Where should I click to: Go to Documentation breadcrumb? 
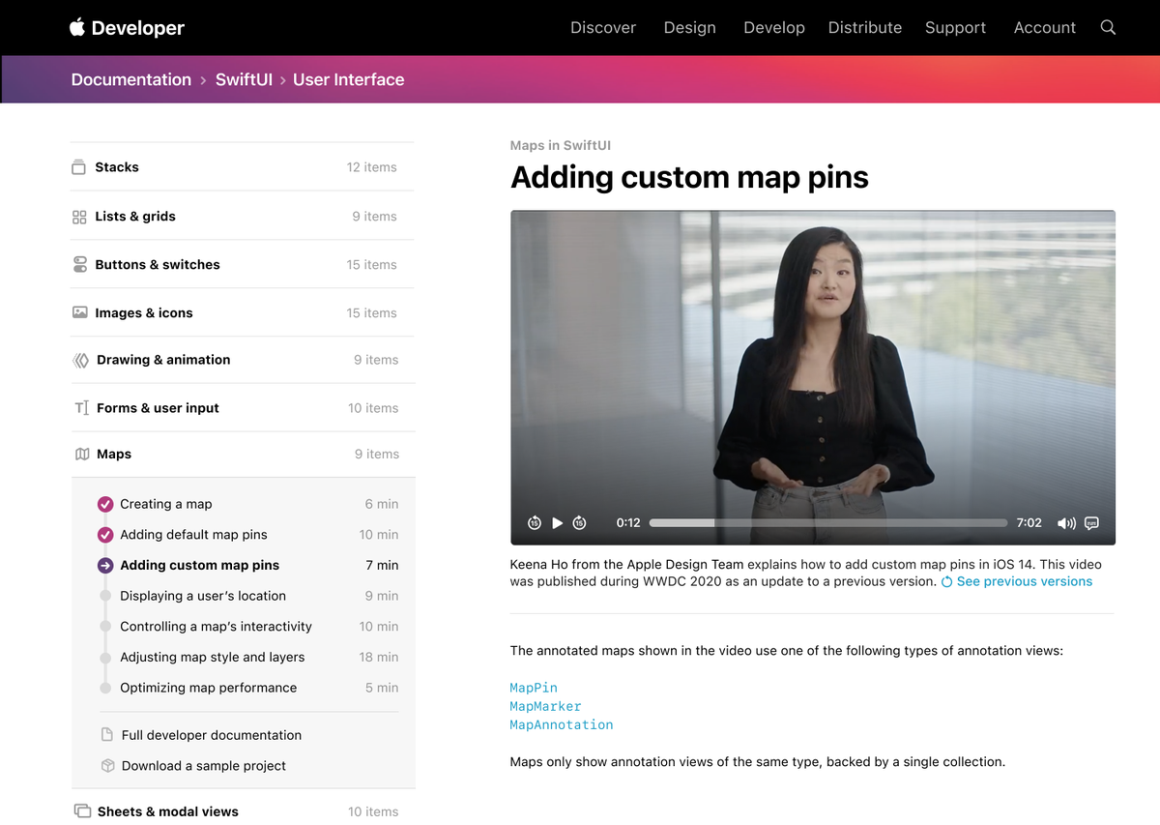[x=131, y=79]
